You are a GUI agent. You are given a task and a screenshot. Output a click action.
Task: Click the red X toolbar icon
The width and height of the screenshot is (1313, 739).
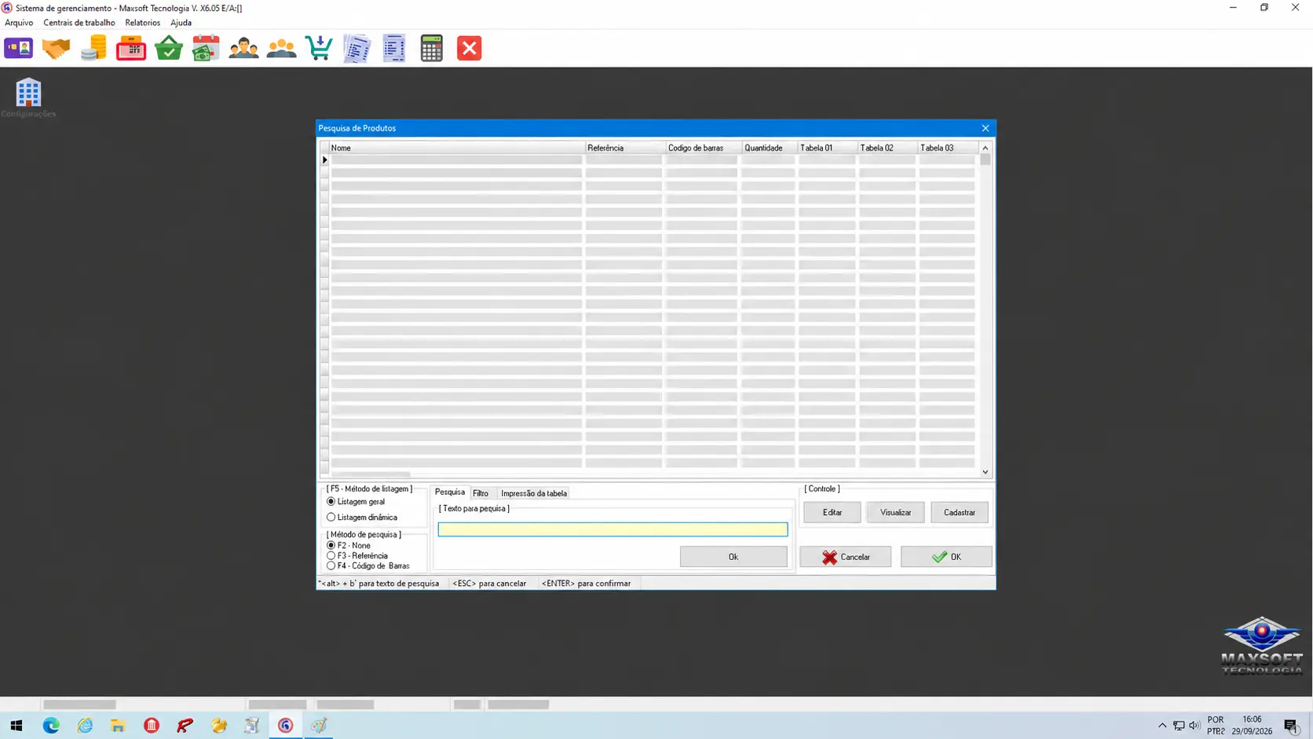[x=469, y=49]
